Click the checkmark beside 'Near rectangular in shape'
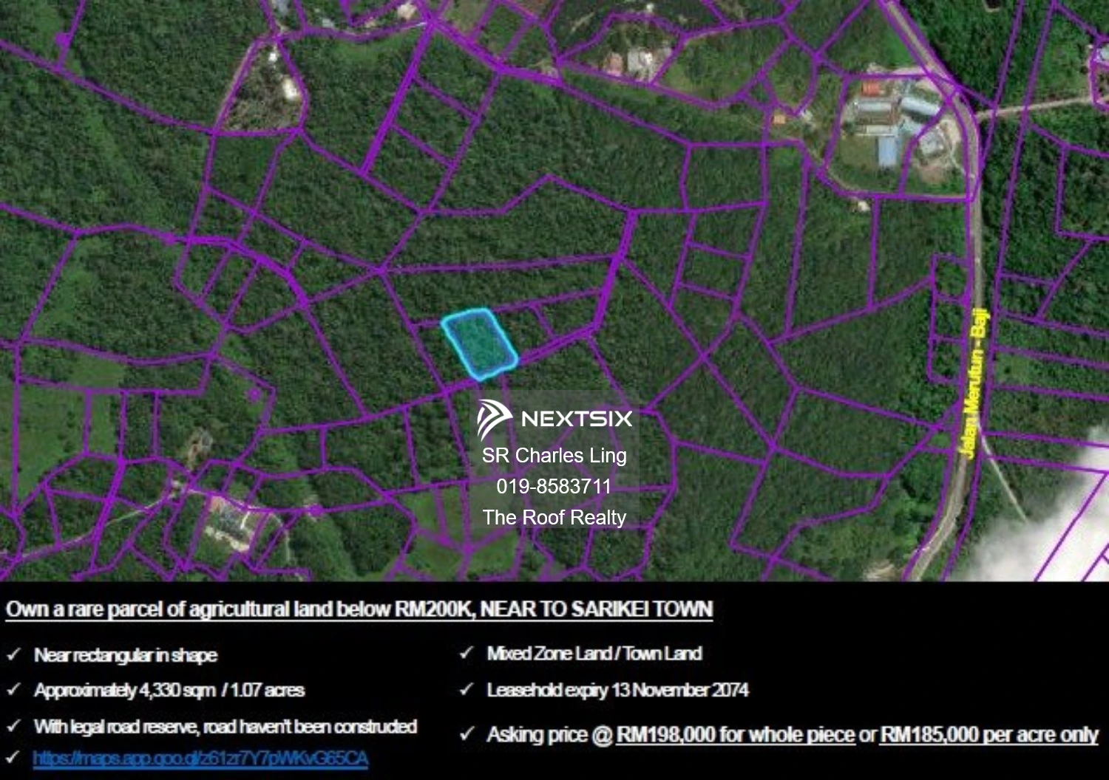The width and height of the screenshot is (1109, 780). pyautogui.click(x=15, y=654)
